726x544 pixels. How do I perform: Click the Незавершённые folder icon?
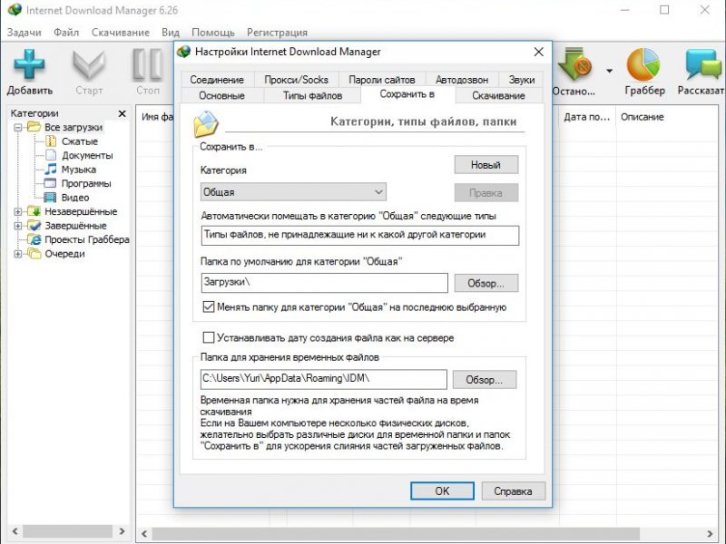pyautogui.click(x=34, y=211)
